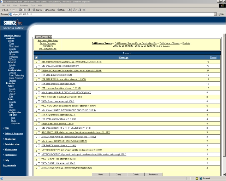Open the Forward button history dropdown arrow

click(17, 10)
